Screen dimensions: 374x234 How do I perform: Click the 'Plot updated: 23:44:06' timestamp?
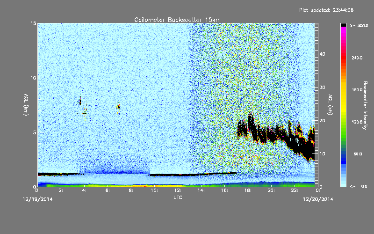[326, 10]
